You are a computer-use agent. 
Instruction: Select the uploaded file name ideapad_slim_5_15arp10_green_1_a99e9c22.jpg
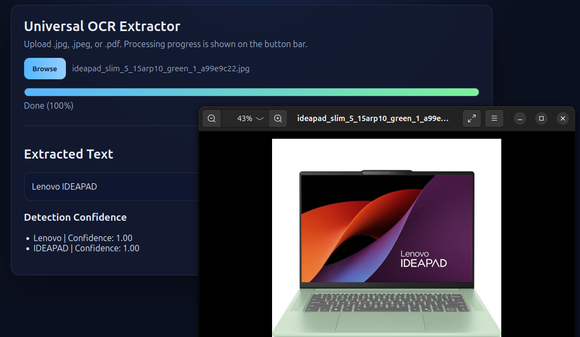coord(161,69)
